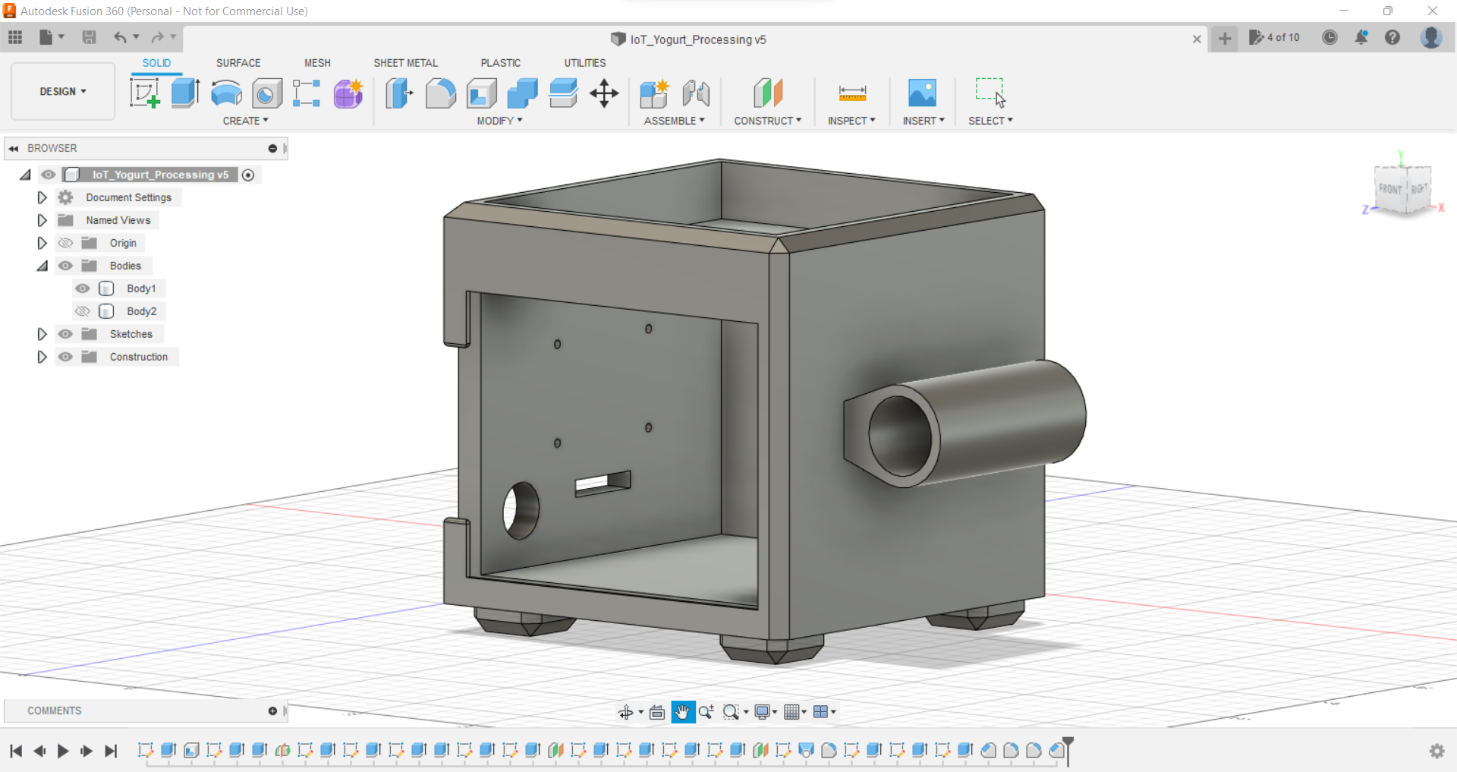Select the Hole tool
1457x772 pixels.
pyautogui.click(x=266, y=93)
